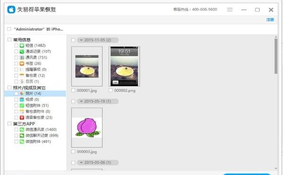Click the 客服热线 400-606-9600 hotline text
Viewport: 283px width, 175px height.
coord(195,9)
